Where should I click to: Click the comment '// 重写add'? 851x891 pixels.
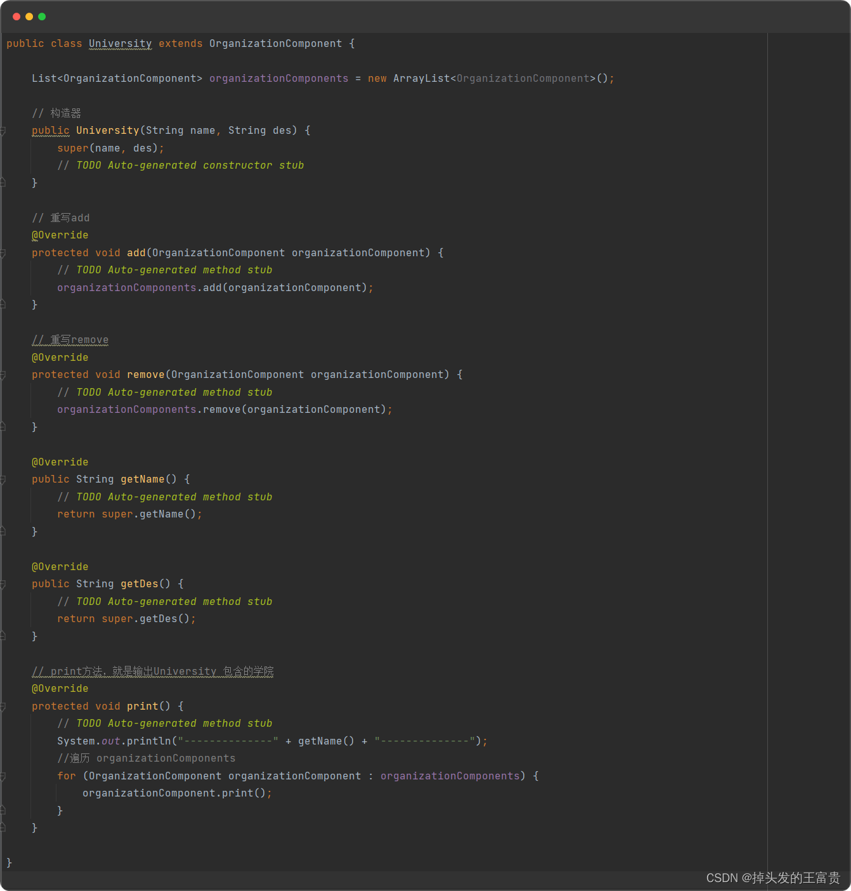61,218
